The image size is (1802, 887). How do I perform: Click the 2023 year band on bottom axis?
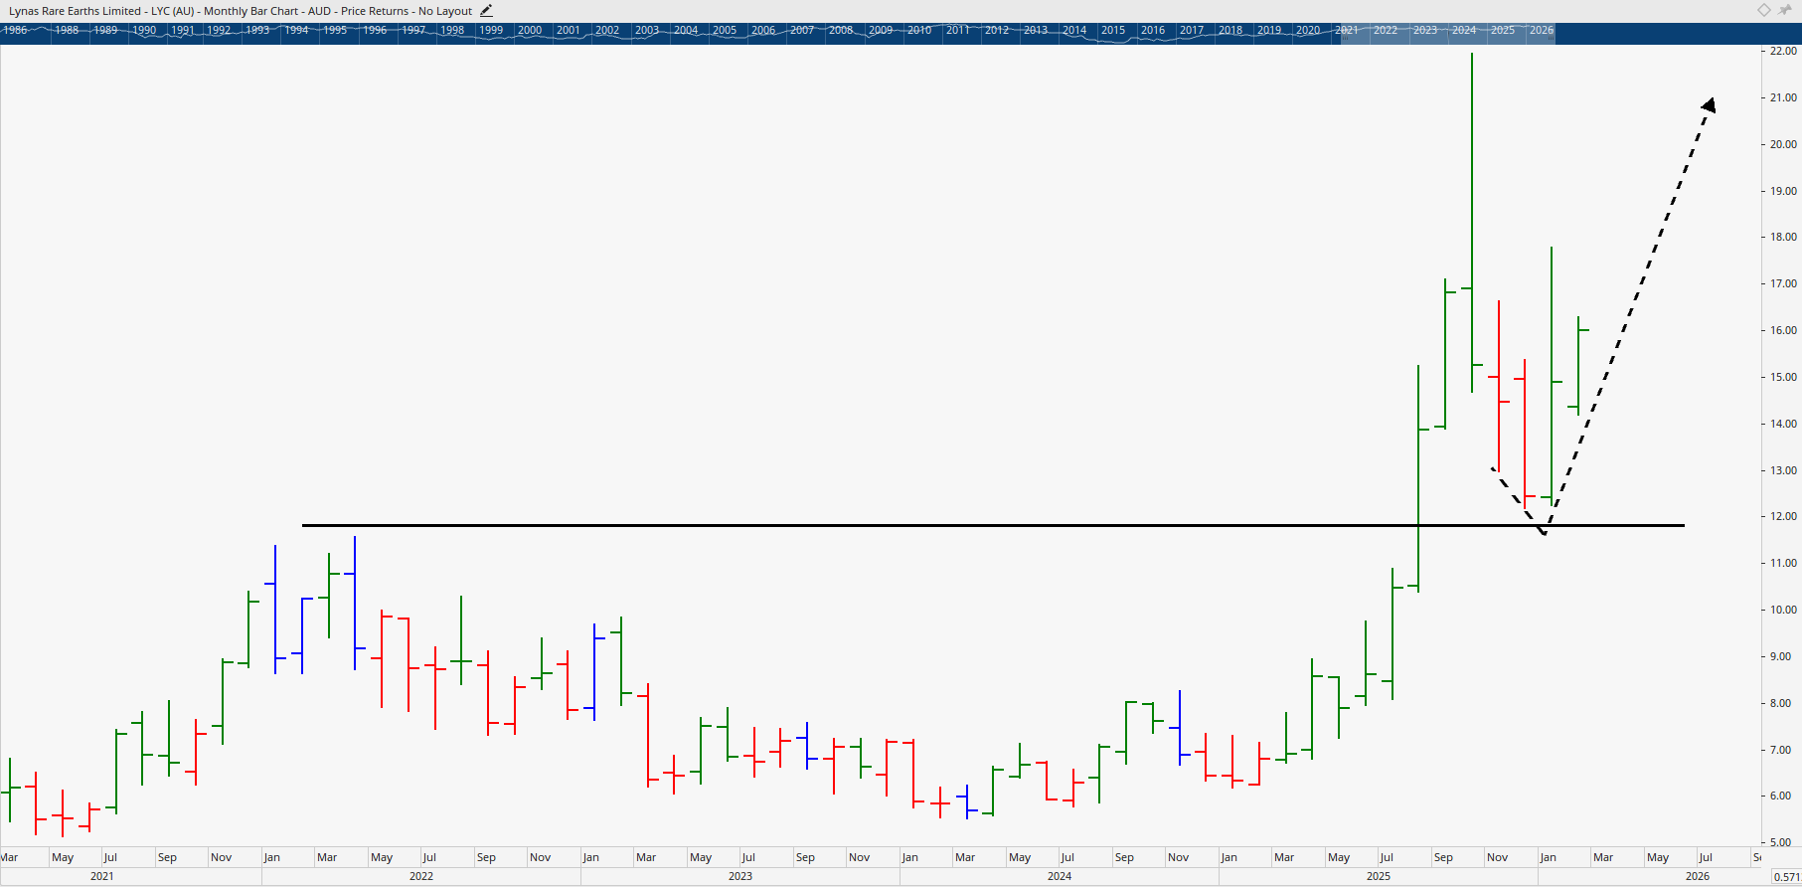740,876
